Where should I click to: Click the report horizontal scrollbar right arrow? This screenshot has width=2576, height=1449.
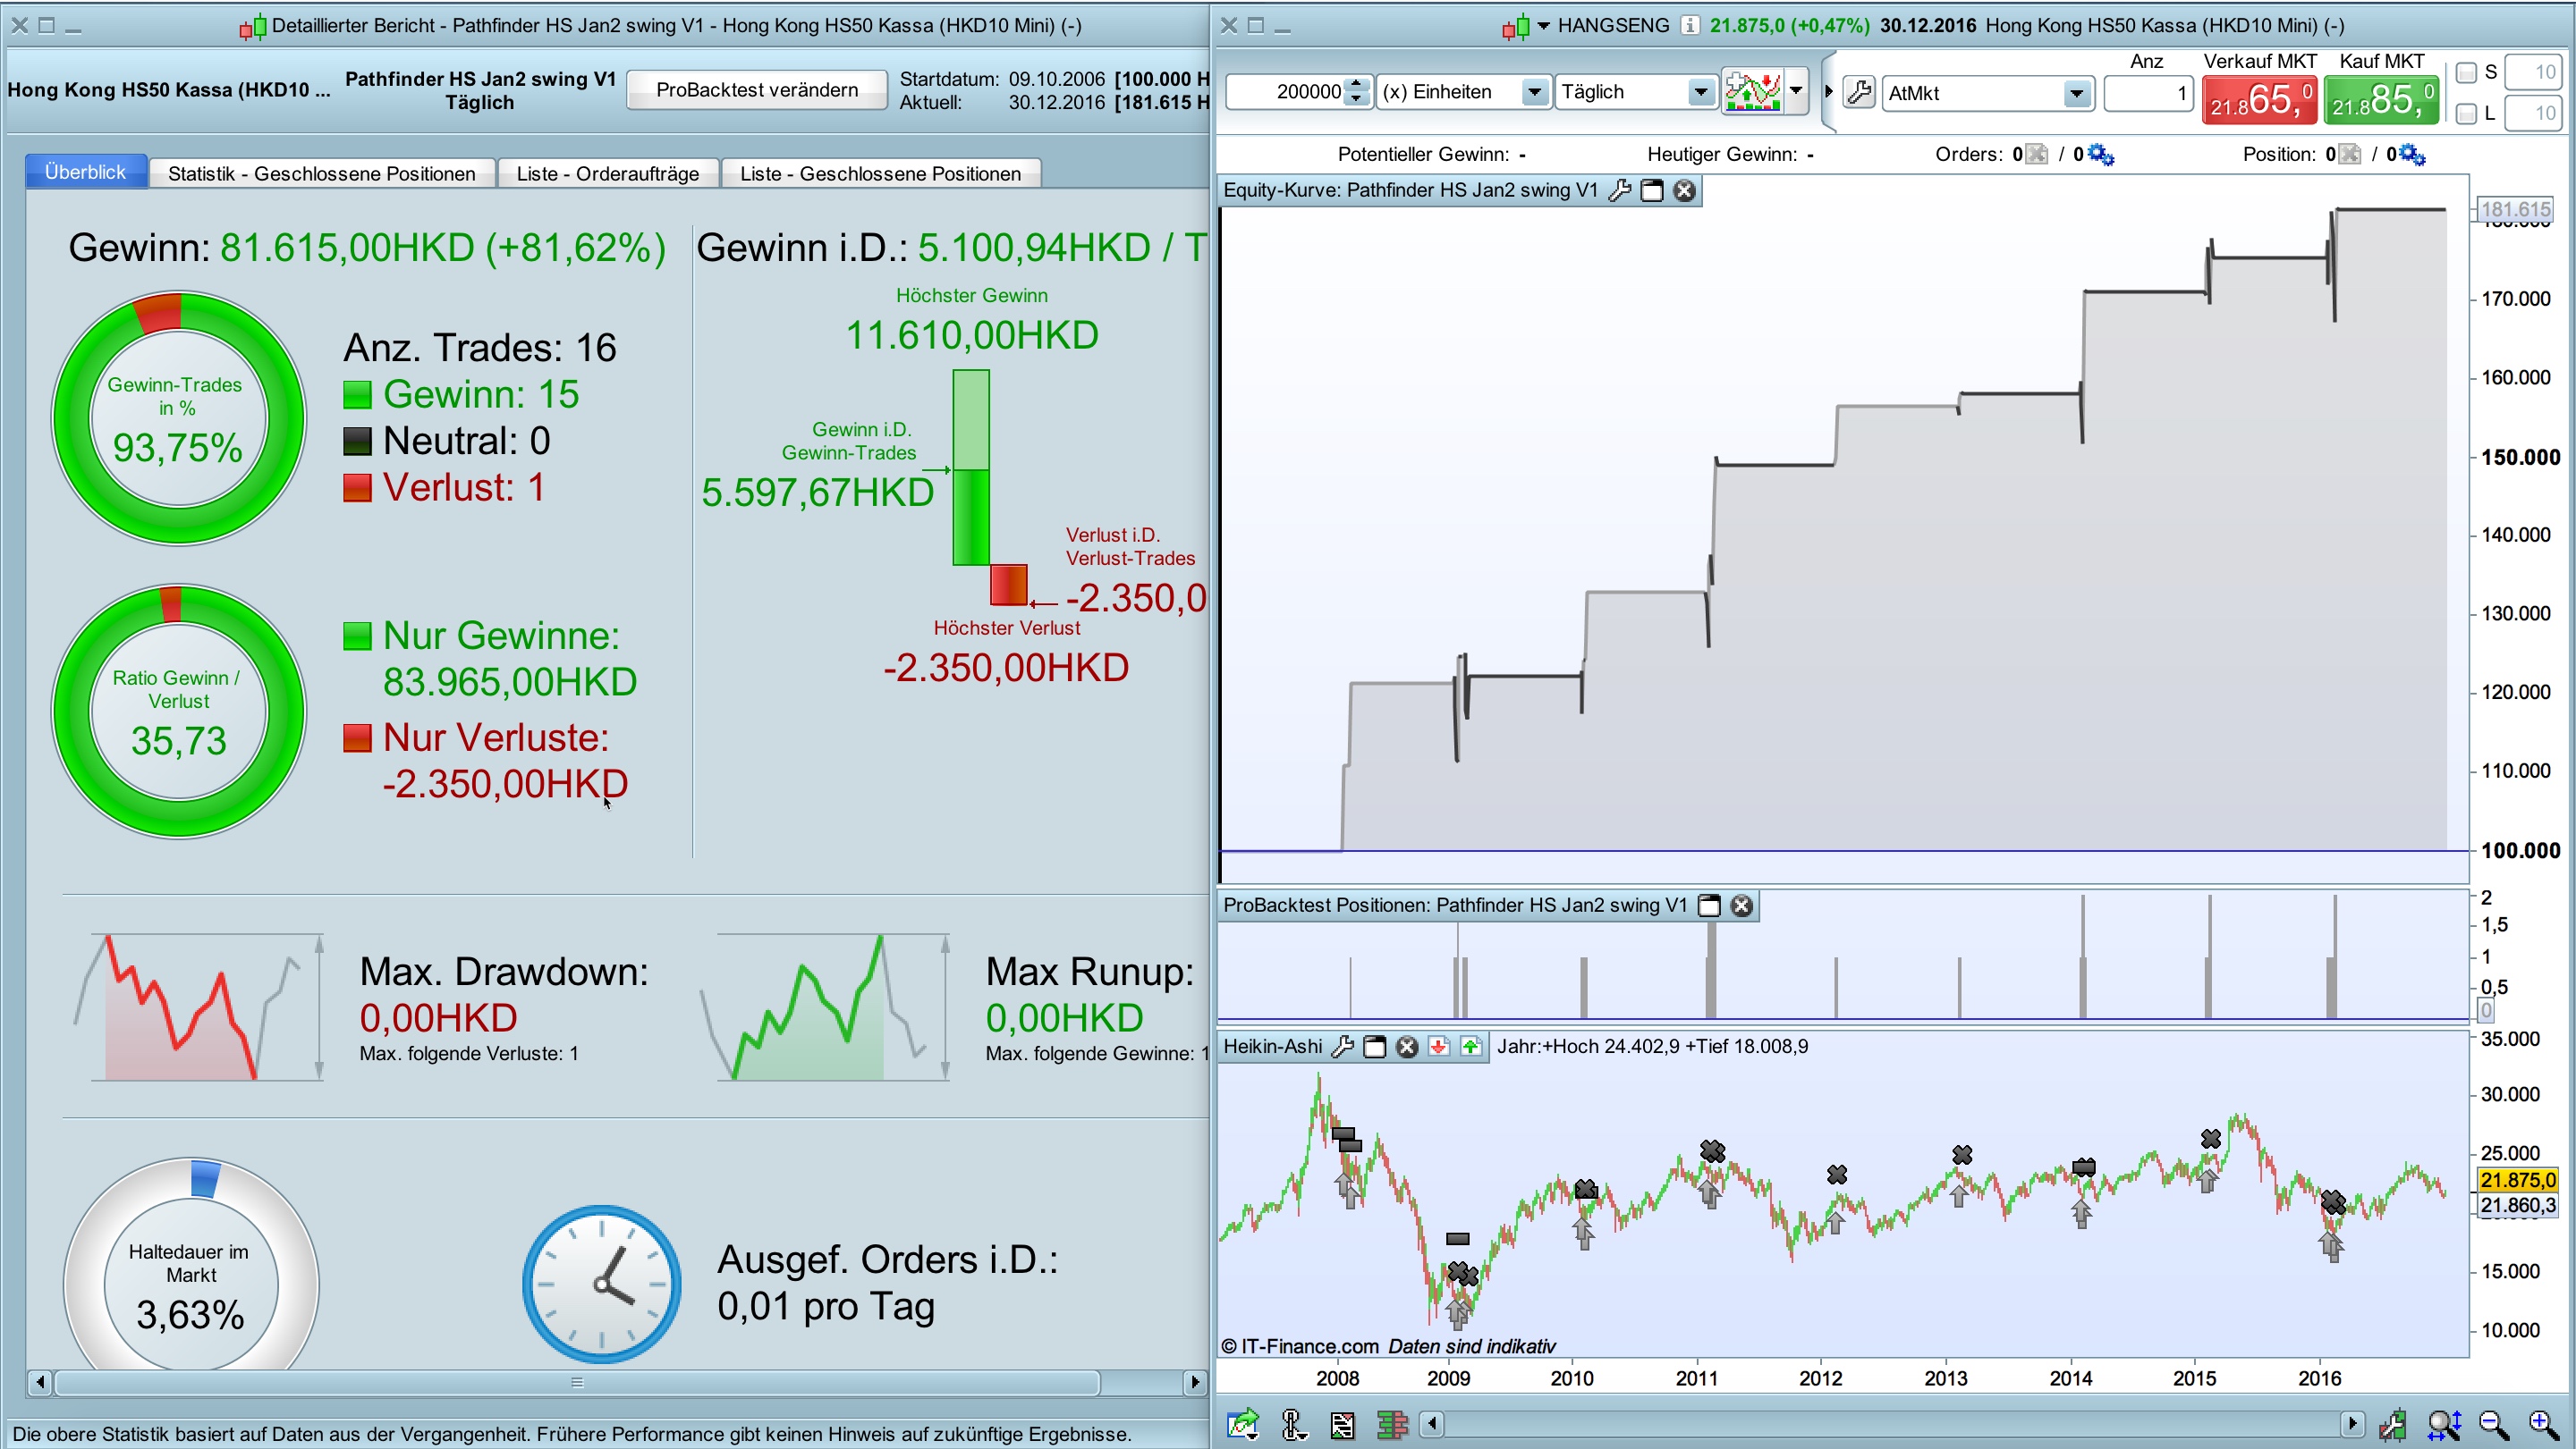pyautogui.click(x=1194, y=1383)
